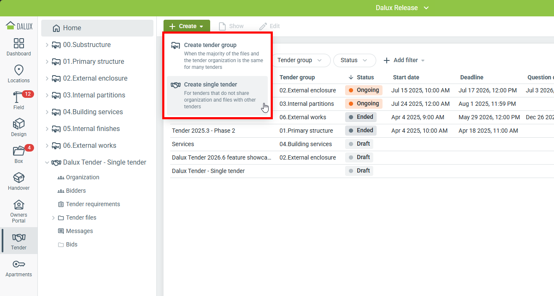Click the 'Apr 4 2025, 9:00 AM' start date

click(417, 117)
